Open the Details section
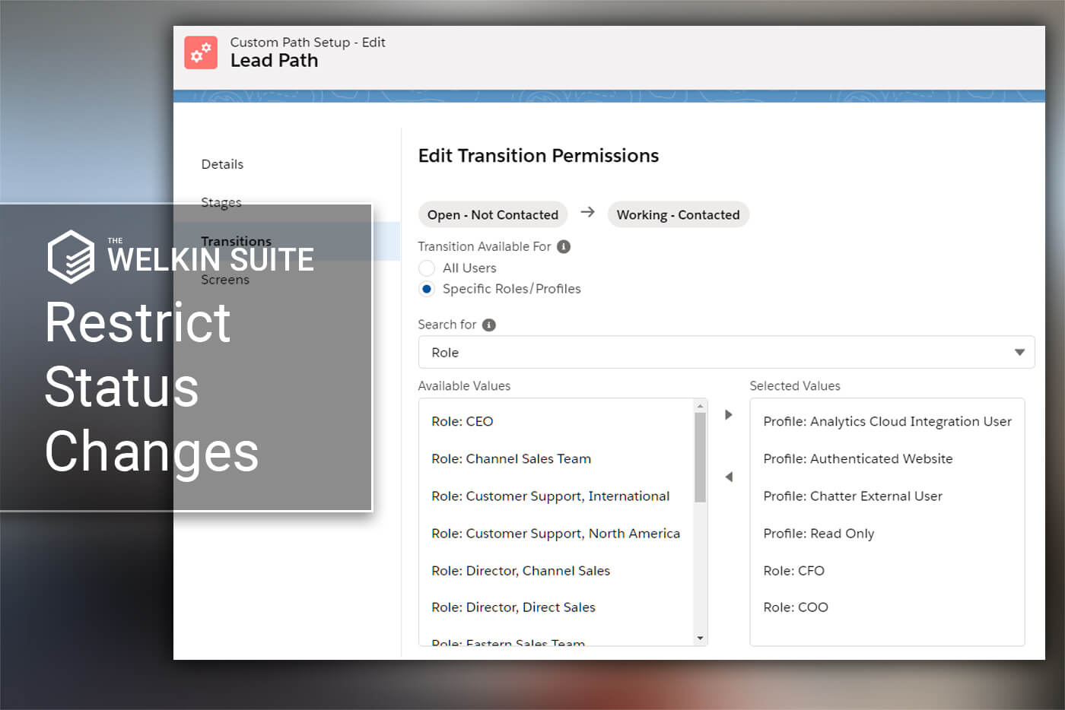 (222, 164)
